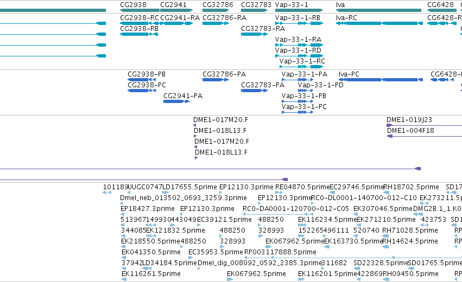Click the CG2938-RC transcript label
462x282 pixels.
pyautogui.click(x=140, y=18)
